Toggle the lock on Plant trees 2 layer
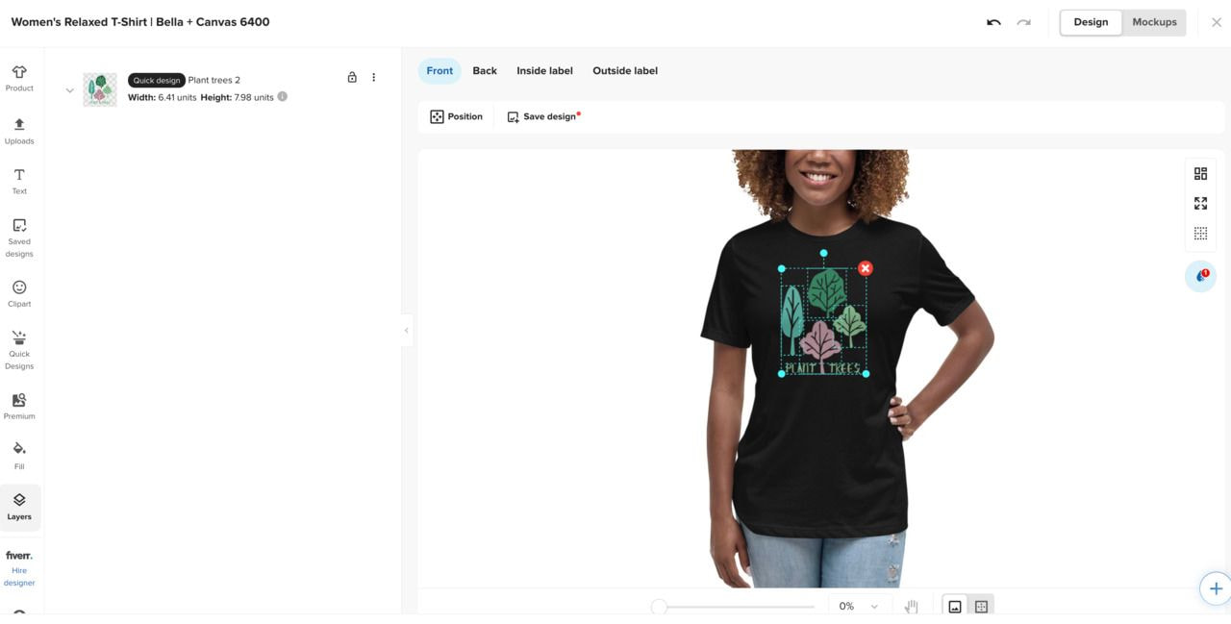 (x=352, y=77)
